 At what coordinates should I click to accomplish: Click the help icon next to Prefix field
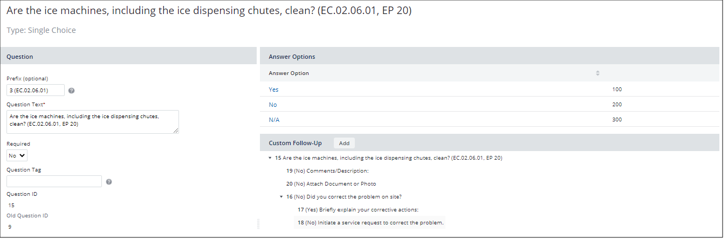tap(71, 90)
